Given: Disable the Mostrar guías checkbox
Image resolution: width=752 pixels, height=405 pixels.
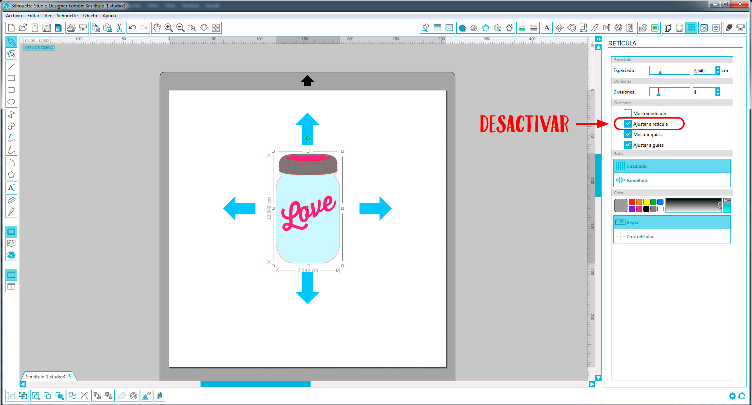Looking at the screenshot, I should click(628, 134).
